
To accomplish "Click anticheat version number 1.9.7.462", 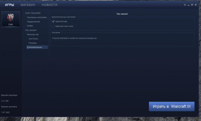I will point(5,112).
